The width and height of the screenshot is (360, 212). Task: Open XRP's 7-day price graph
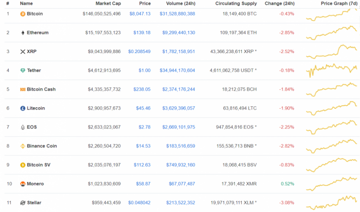(x=332, y=52)
